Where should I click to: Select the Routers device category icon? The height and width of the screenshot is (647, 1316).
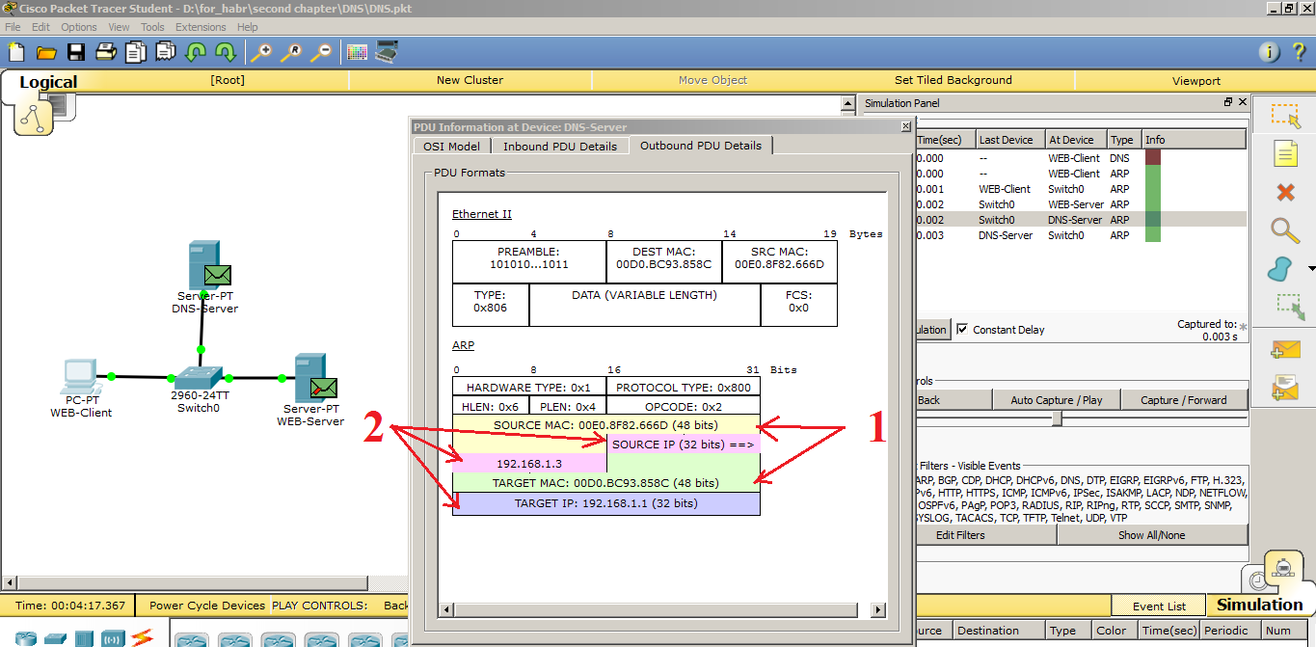tap(25, 638)
